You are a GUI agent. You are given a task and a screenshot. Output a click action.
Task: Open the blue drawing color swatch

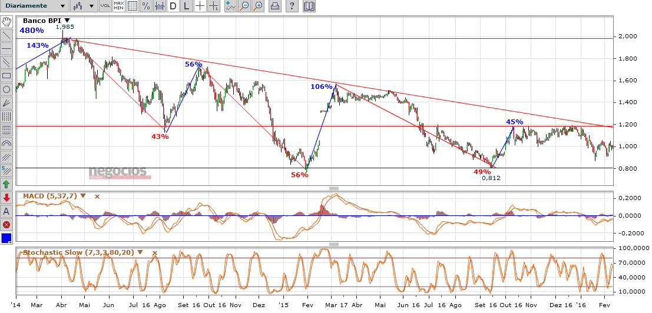[6, 239]
